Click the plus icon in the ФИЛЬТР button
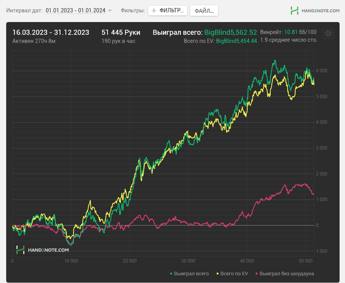This screenshot has width=345, height=283. [x=154, y=10]
